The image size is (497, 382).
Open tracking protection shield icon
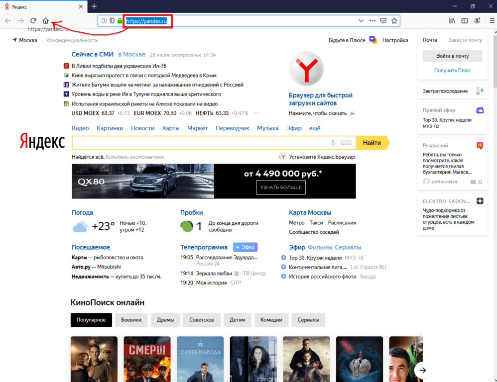pos(112,21)
